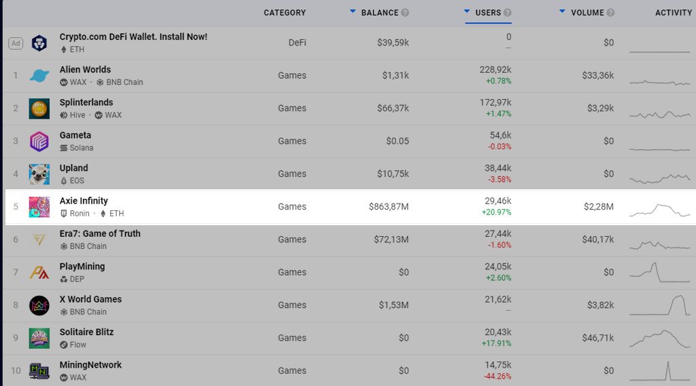696x386 pixels.
Task: Open the Upland dapp link
Action: pyautogui.click(x=73, y=168)
